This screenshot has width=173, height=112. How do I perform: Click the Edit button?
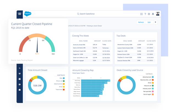(149, 22)
